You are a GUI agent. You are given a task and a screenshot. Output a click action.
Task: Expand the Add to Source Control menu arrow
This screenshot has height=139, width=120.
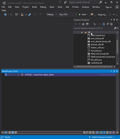114,137
